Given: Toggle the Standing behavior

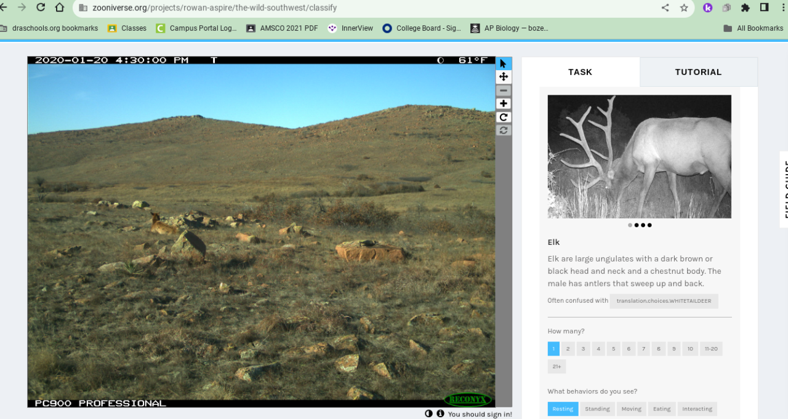Looking at the screenshot, I should click(x=597, y=409).
